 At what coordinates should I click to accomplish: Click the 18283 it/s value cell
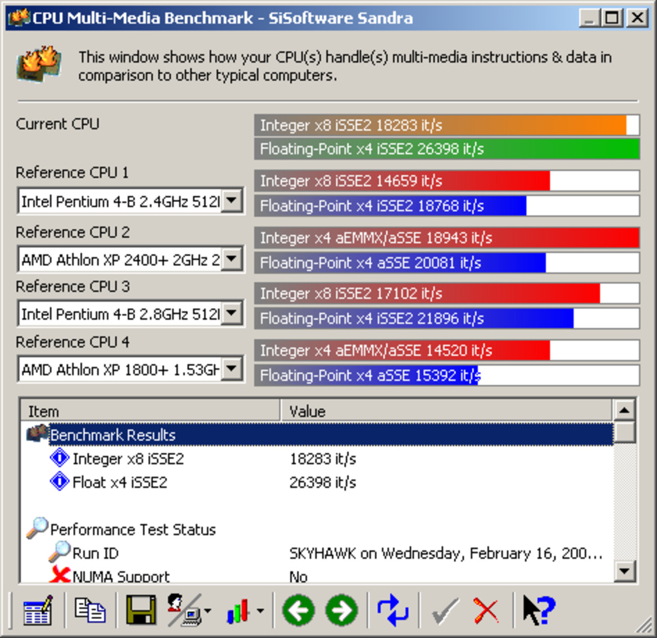(323, 459)
